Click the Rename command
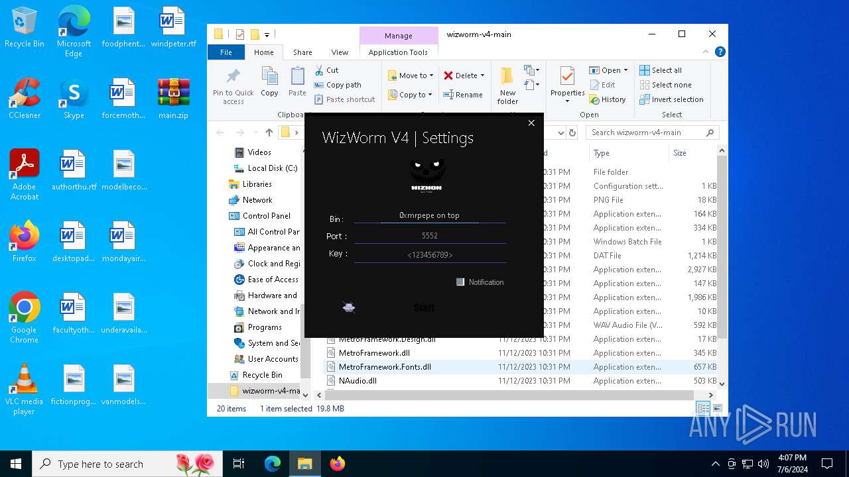This screenshot has width=849, height=477. pyautogui.click(x=463, y=95)
